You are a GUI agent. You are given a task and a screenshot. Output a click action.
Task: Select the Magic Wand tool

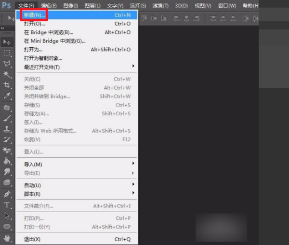(7, 74)
